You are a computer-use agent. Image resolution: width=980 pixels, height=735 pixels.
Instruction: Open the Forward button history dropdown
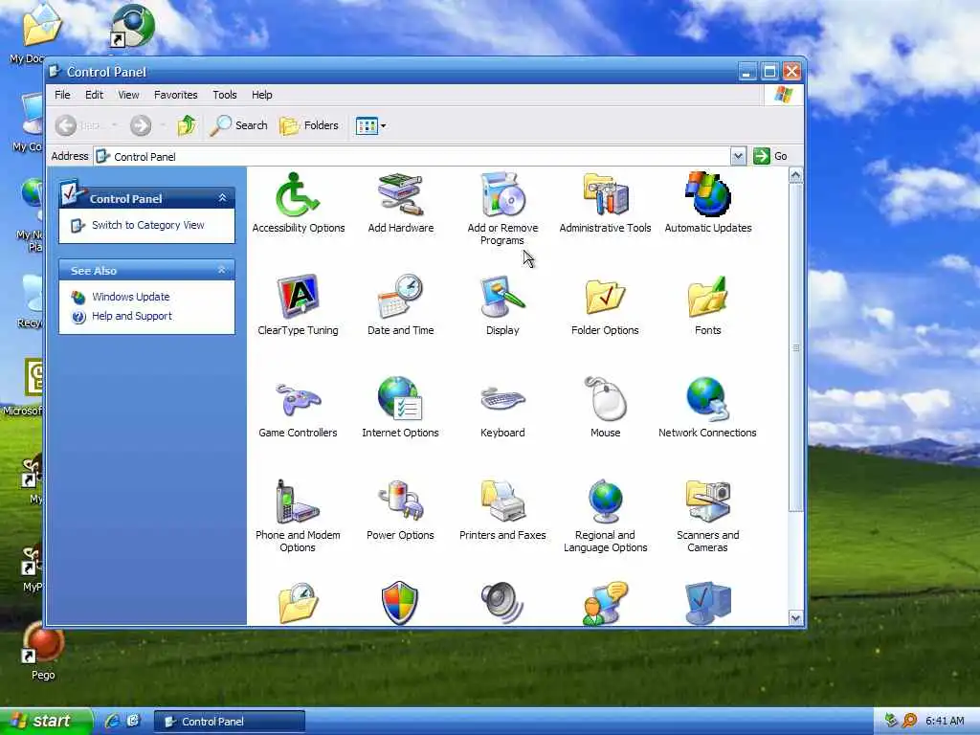[x=163, y=125]
